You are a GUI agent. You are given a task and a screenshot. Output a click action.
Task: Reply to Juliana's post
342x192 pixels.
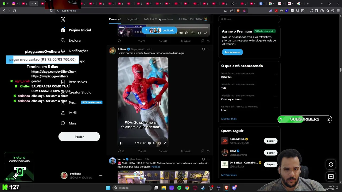tap(121, 151)
